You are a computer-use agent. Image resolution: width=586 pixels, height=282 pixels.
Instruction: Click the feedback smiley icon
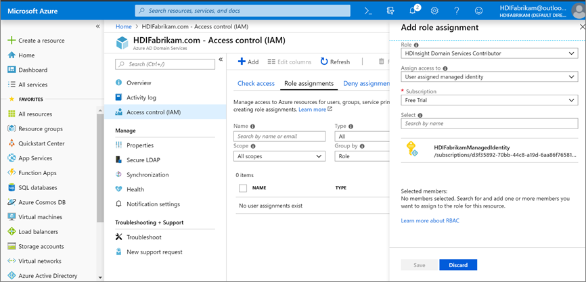tap(479, 11)
